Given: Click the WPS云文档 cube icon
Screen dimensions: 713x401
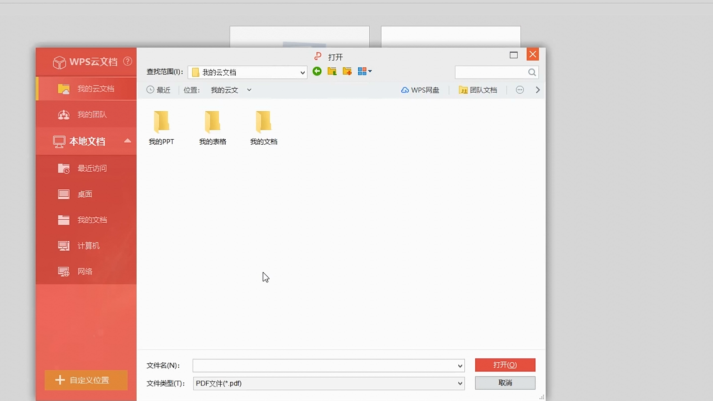Looking at the screenshot, I should click(60, 62).
